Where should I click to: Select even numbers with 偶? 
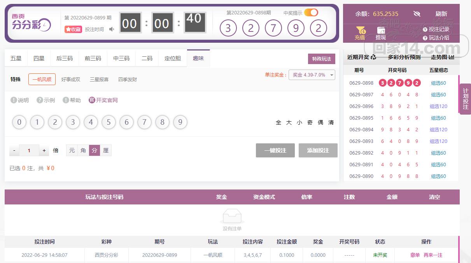click(320, 122)
